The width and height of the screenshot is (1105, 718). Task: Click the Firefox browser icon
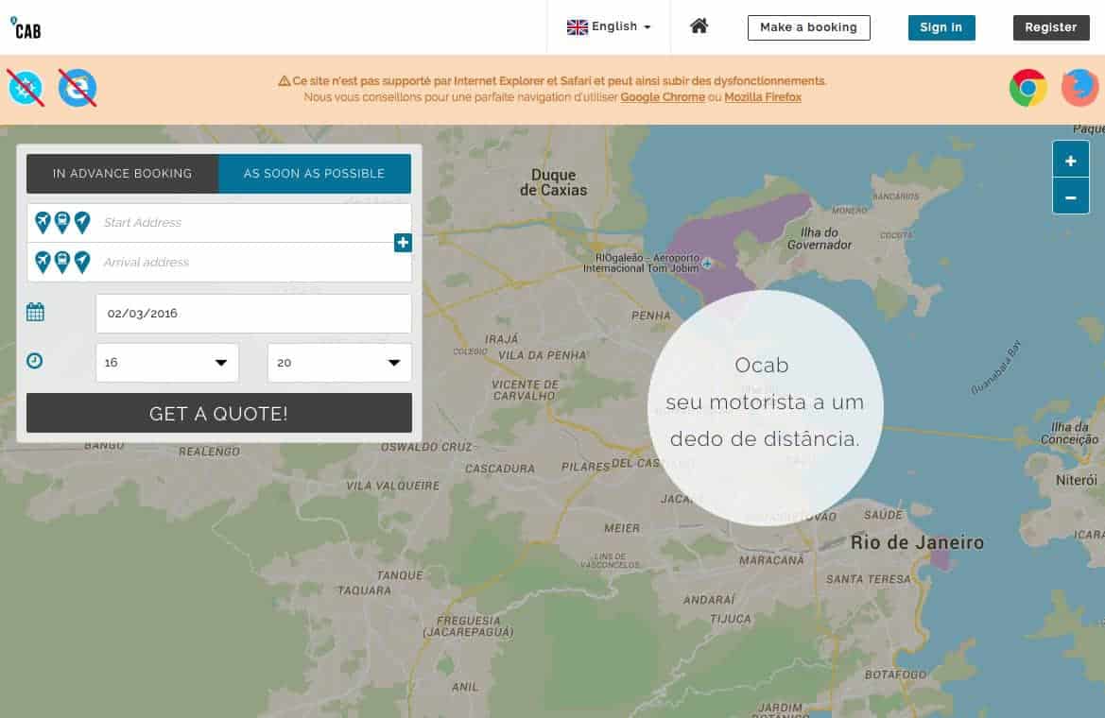1079,88
